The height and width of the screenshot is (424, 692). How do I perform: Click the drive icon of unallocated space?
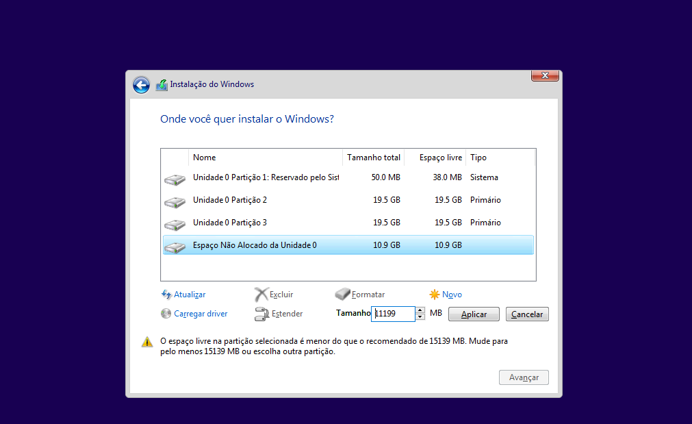pos(175,247)
